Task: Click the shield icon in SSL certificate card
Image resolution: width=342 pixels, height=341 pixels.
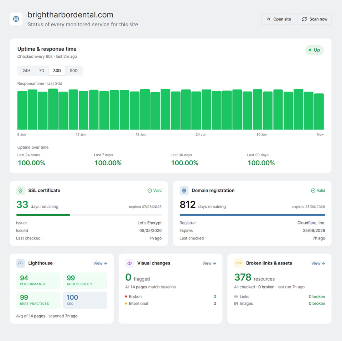Action: tap(21, 191)
